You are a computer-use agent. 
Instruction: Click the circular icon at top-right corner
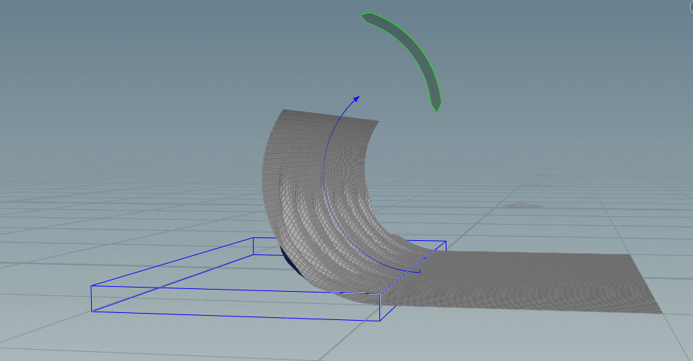689,6
